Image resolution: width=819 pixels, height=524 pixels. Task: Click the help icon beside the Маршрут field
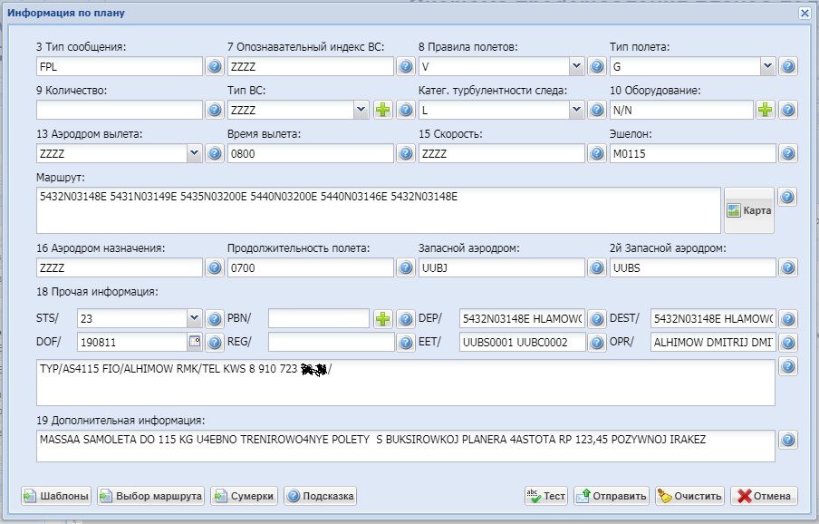(x=787, y=197)
